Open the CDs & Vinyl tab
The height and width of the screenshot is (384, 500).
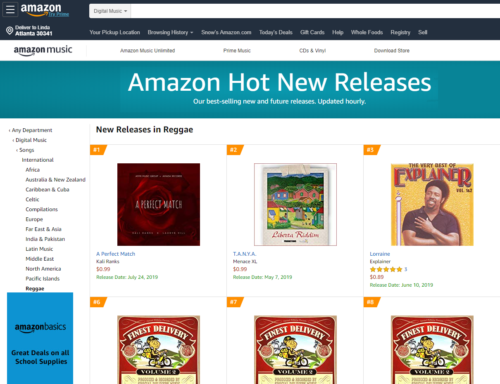coord(312,51)
